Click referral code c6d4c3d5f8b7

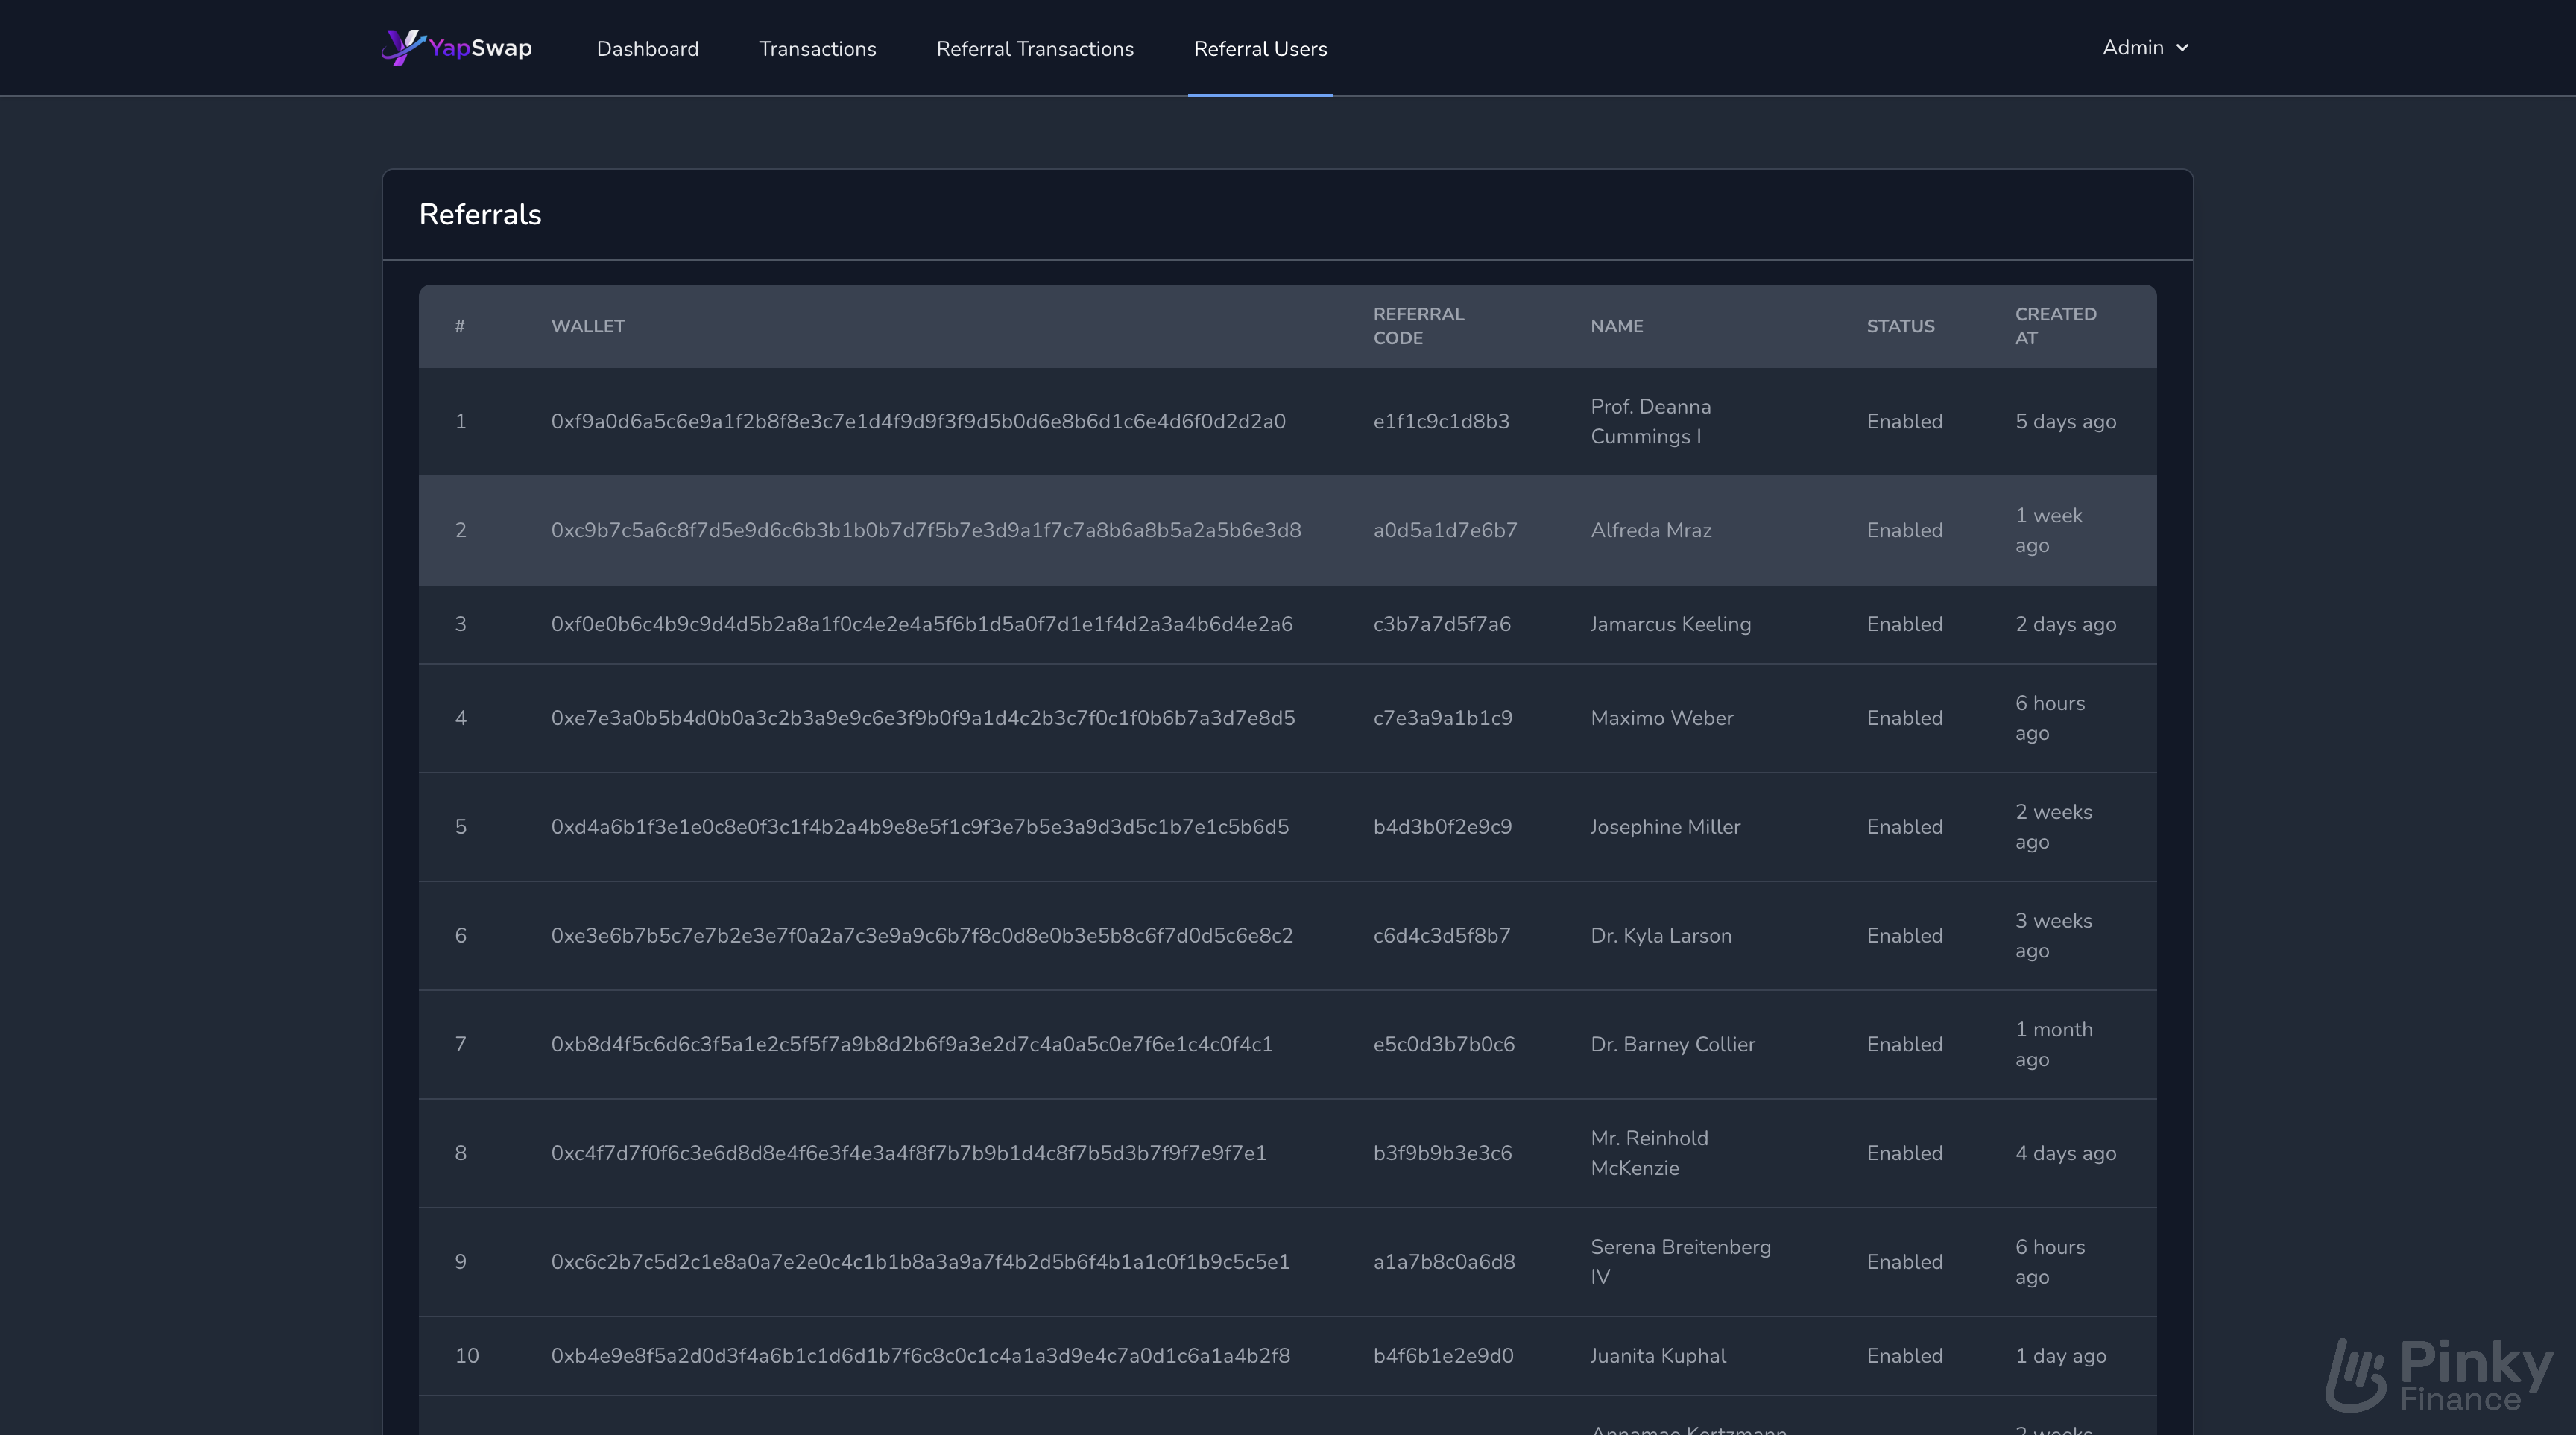(x=1442, y=935)
